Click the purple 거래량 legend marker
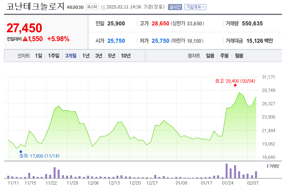This screenshot has width=282, height=191. coord(267,166)
